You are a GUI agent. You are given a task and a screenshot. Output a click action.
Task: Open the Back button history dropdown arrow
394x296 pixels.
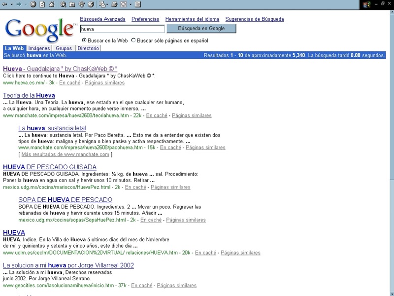pyautogui.click(x=11, y=4)
